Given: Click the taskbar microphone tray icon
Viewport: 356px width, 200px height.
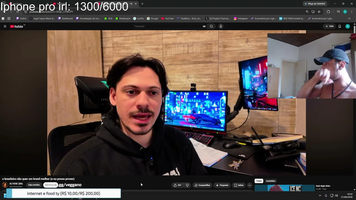Looking at the screenshot, I should (x=326, y=196).
